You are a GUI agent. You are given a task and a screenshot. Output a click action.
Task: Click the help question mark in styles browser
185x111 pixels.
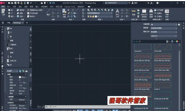179,25
